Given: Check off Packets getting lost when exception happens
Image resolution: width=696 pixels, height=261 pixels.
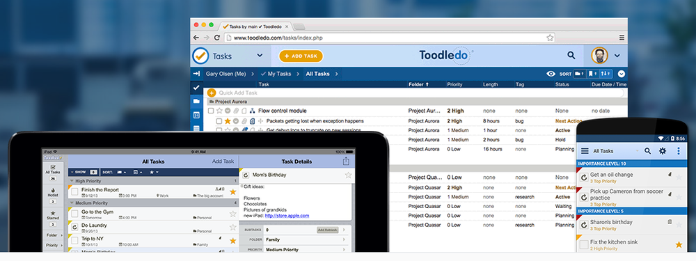Looking at the screenshot, I should (x=219, y=120).
